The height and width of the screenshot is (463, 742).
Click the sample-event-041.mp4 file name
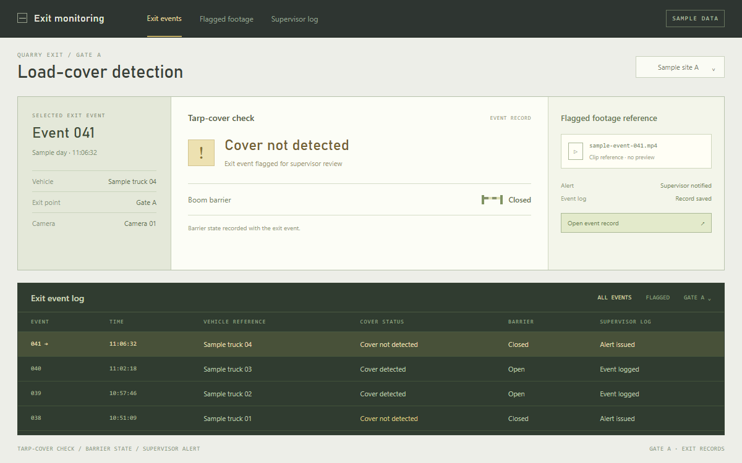623,146
